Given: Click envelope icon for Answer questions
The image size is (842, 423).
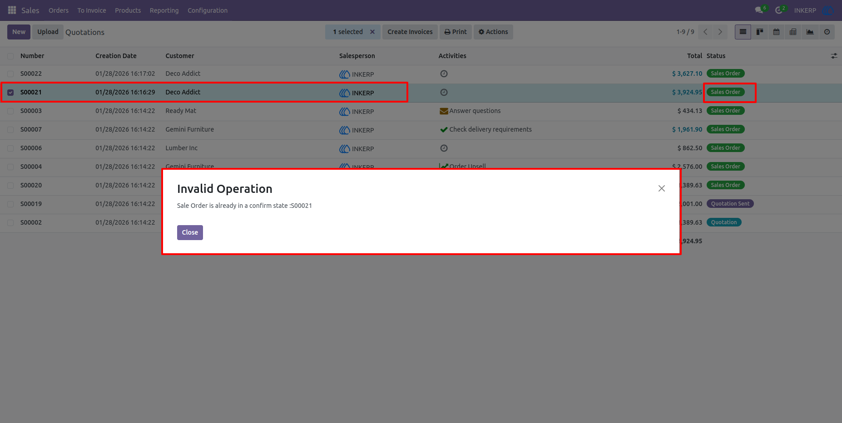Looking at the screenshot, I should pos(444,111).
